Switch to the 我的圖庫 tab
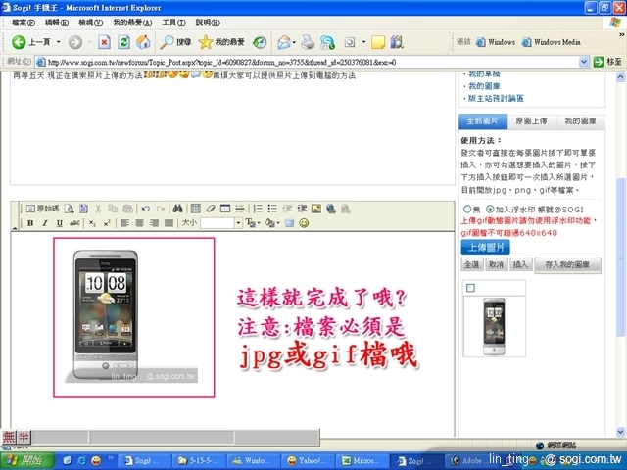The width and height of the screenshot is (627, 470). [x=580, y=121]
